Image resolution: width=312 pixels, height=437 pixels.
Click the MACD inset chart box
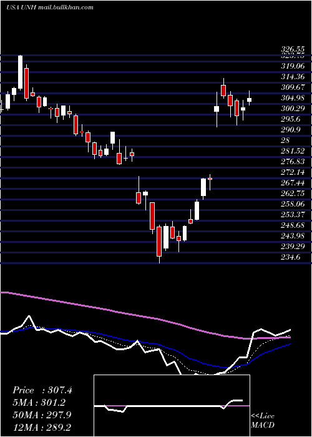172,406
